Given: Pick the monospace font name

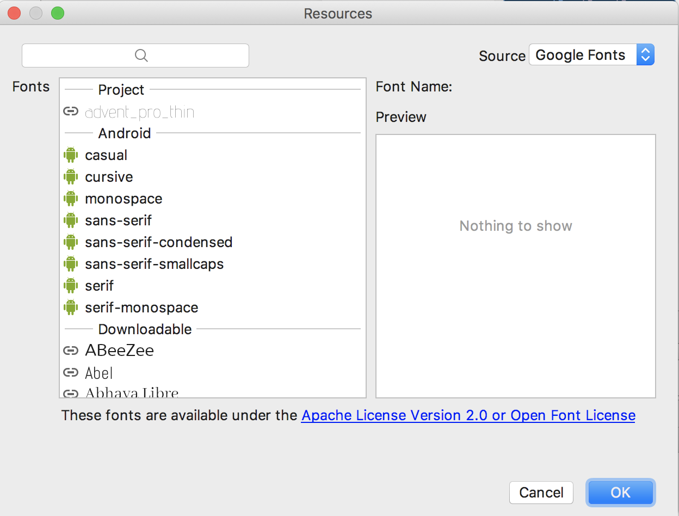Looking at the screenshot, I should (124, 199).
